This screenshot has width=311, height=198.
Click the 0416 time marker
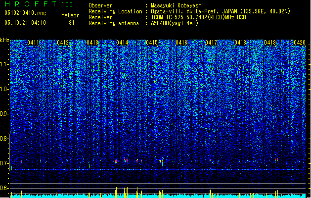(x=181, y=43)
